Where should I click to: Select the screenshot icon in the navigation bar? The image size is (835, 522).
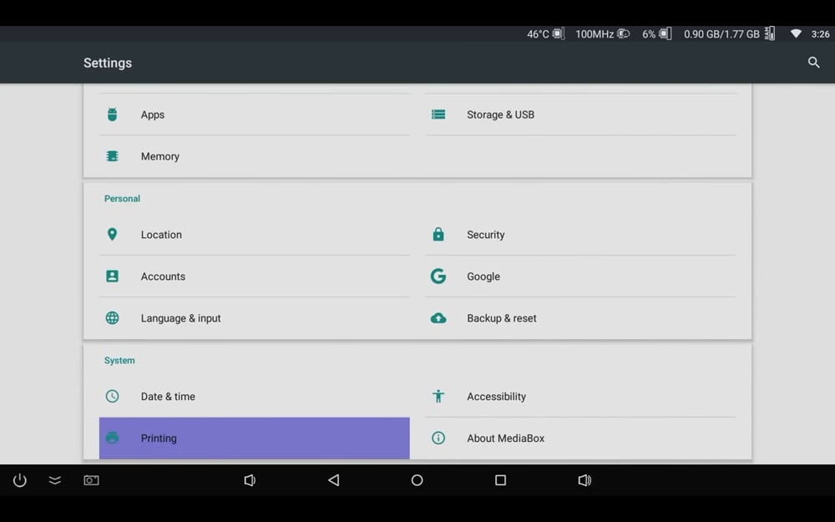click(90, 480)
